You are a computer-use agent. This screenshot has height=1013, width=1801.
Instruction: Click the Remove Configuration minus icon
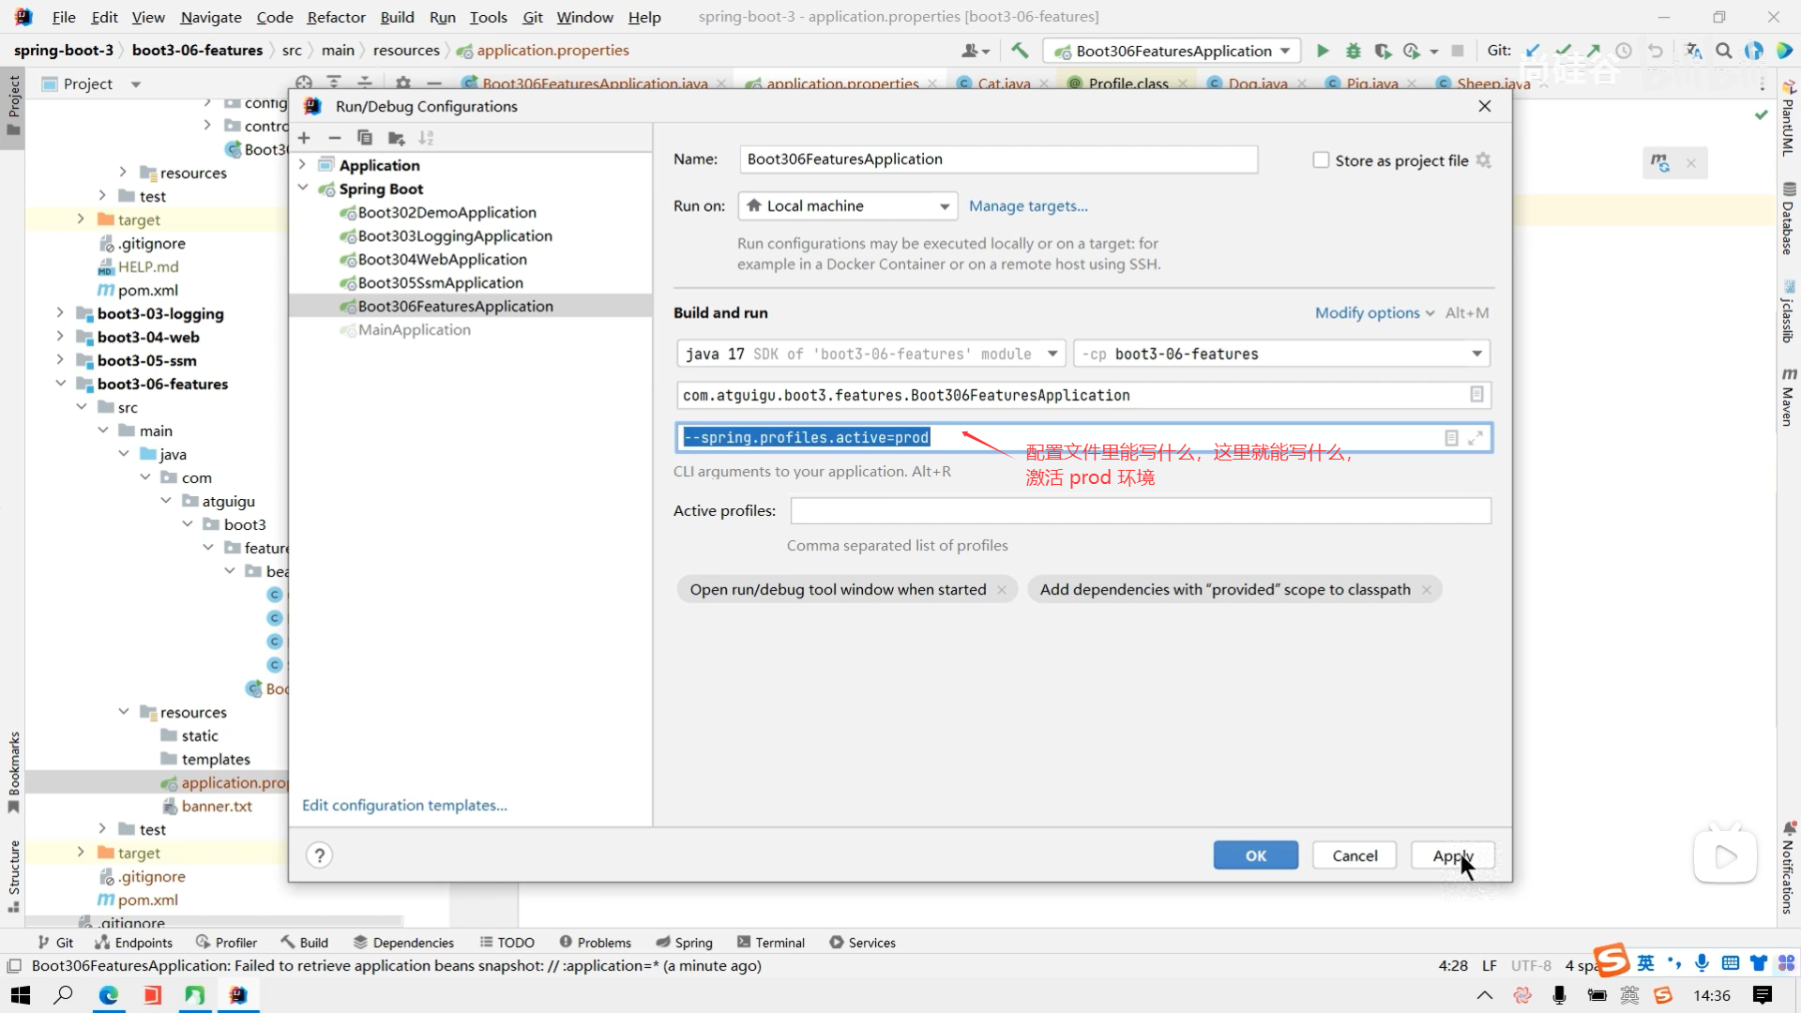(x=335, y=138)
